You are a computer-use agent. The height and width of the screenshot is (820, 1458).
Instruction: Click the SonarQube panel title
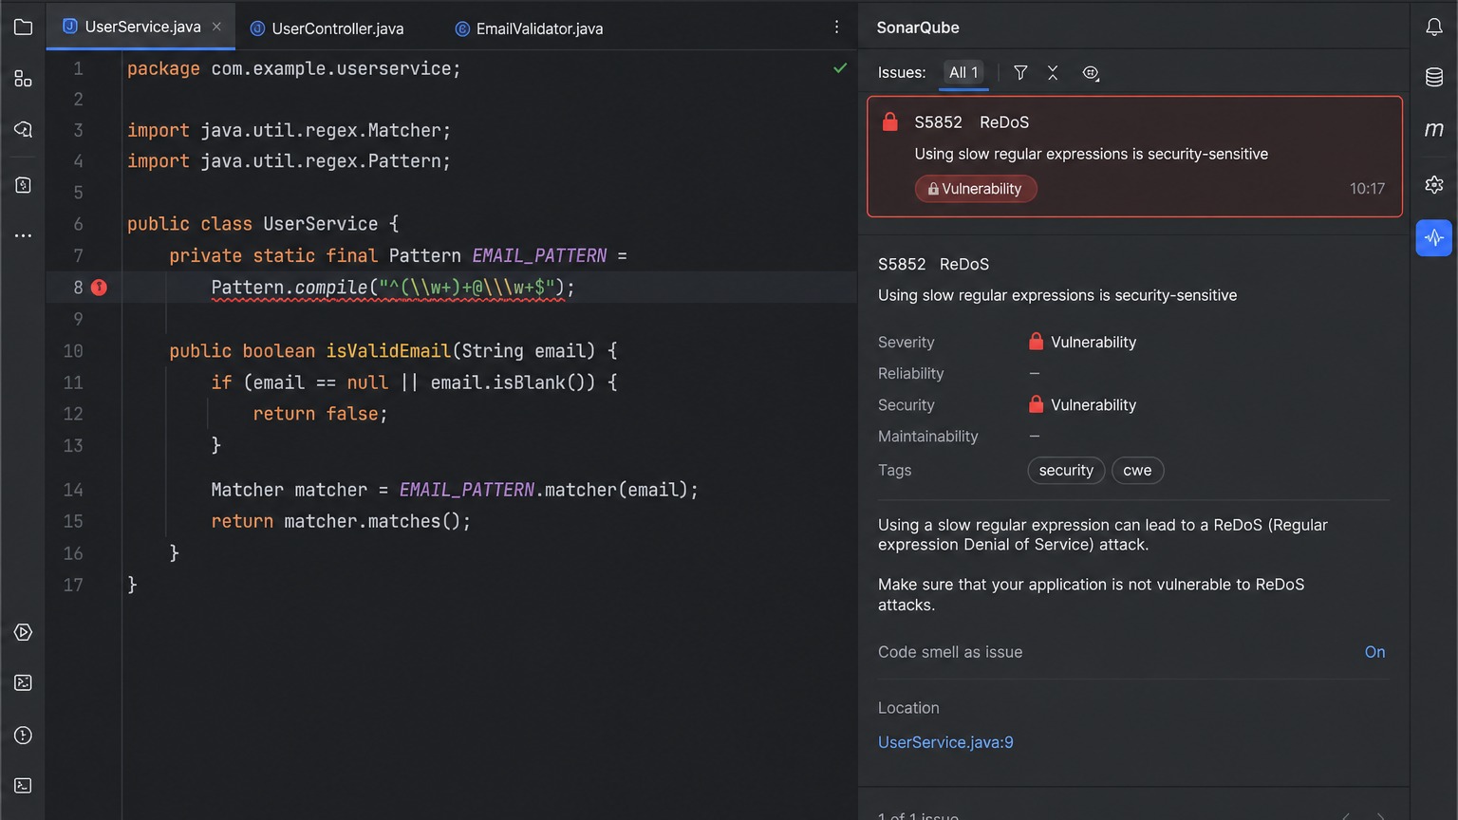[917, 28]
